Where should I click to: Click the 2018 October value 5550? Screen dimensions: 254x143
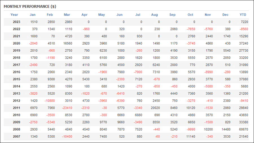pyautogui.click(x=191, y=58)
